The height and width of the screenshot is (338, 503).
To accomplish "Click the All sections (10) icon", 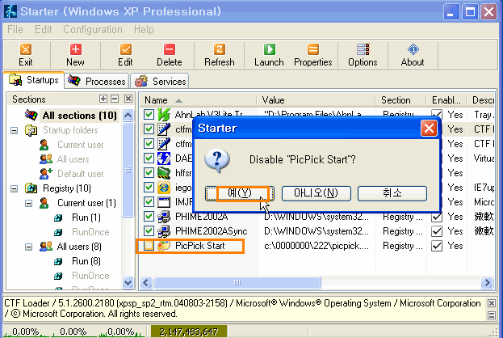I will coord(31,115).
